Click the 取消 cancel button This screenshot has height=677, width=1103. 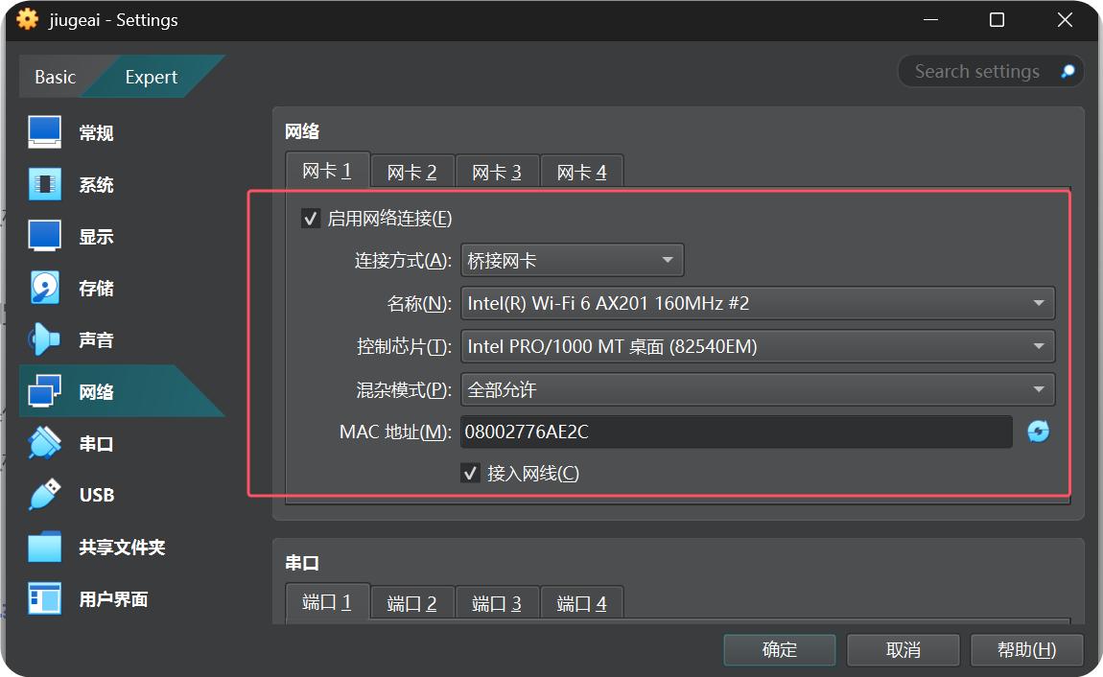[904, 649]
